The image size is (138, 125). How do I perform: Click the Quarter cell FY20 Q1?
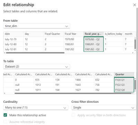pyautogui.click(x=124, y=80)
